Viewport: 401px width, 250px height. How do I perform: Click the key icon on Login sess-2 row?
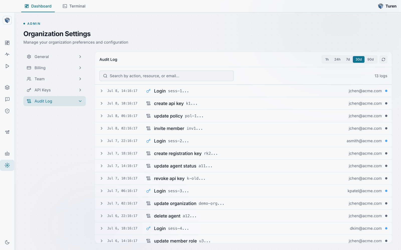pos(148,141)
